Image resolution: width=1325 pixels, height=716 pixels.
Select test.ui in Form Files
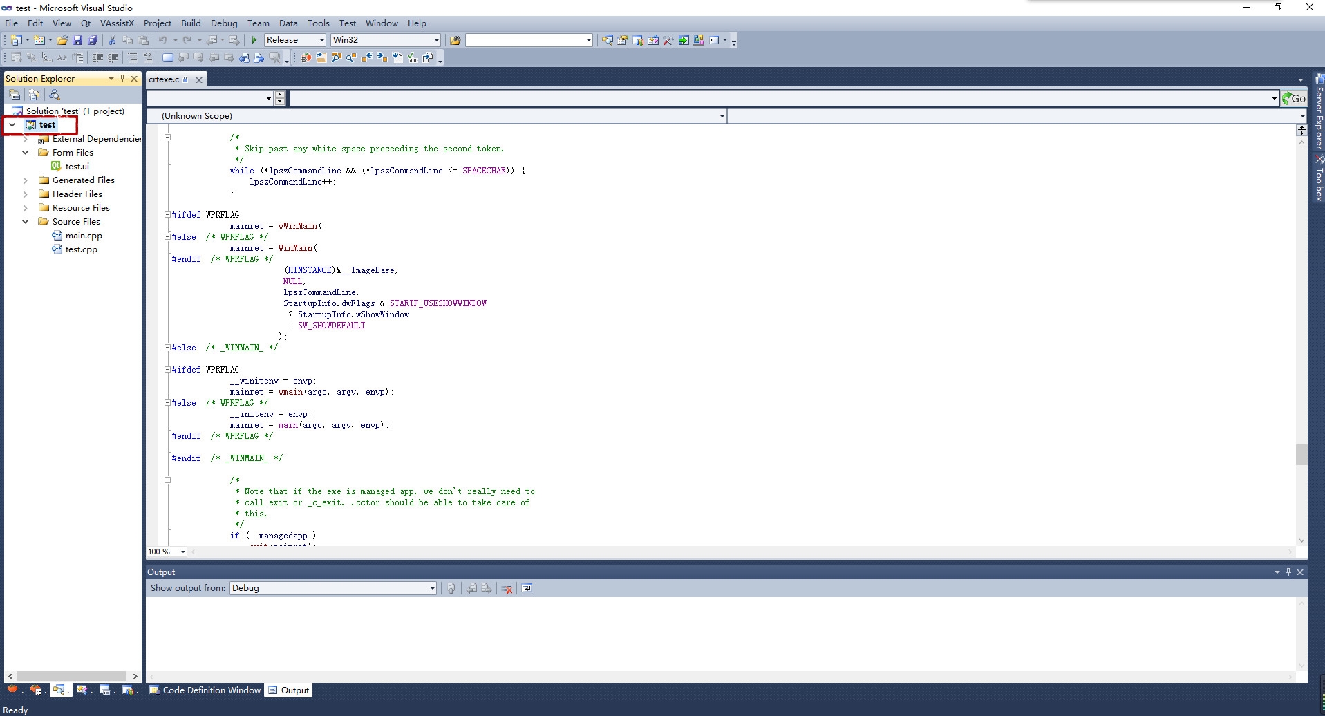click(x=77, y=167)
